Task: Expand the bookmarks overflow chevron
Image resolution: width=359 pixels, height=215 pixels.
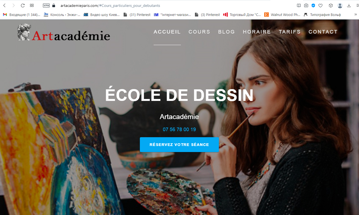Action: click(x=355, y=15)
